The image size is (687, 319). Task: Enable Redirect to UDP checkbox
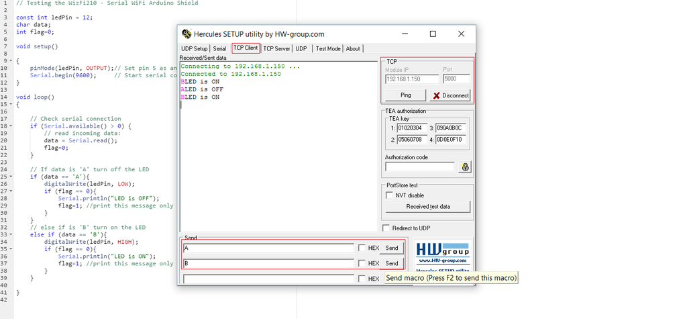coord(386,228)
